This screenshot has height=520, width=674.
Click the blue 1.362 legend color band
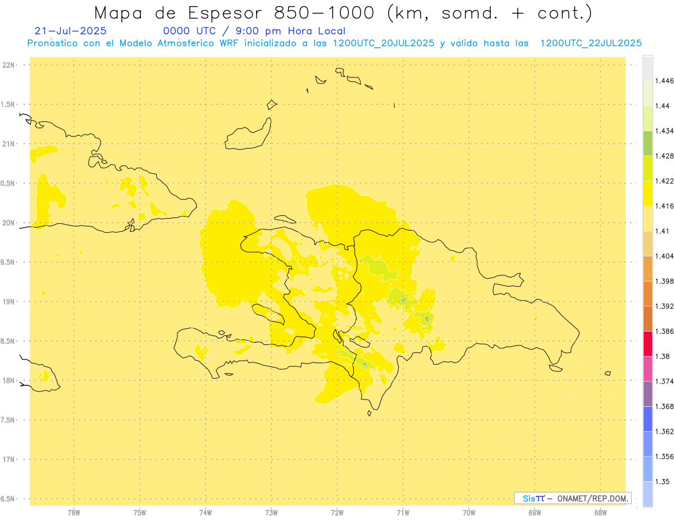[648, 419]
